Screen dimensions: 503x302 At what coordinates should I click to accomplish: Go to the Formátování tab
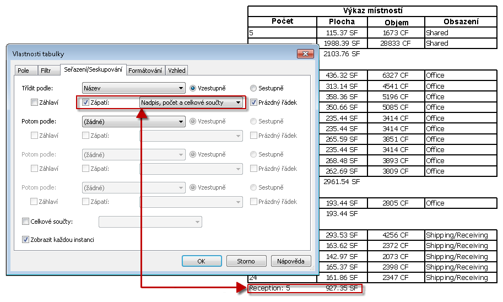click(145, 71)
